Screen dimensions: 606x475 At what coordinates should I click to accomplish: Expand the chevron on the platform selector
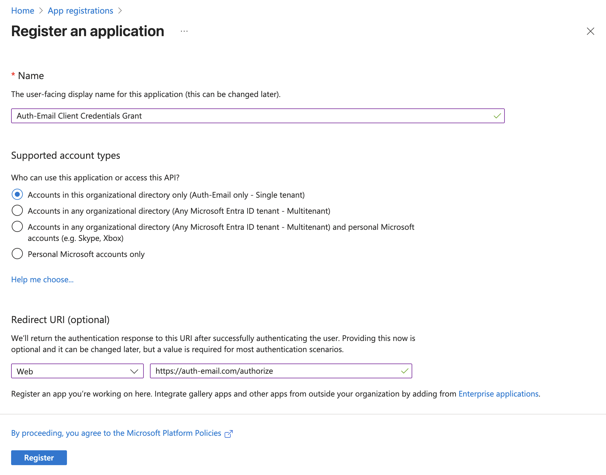pos(134,371)
